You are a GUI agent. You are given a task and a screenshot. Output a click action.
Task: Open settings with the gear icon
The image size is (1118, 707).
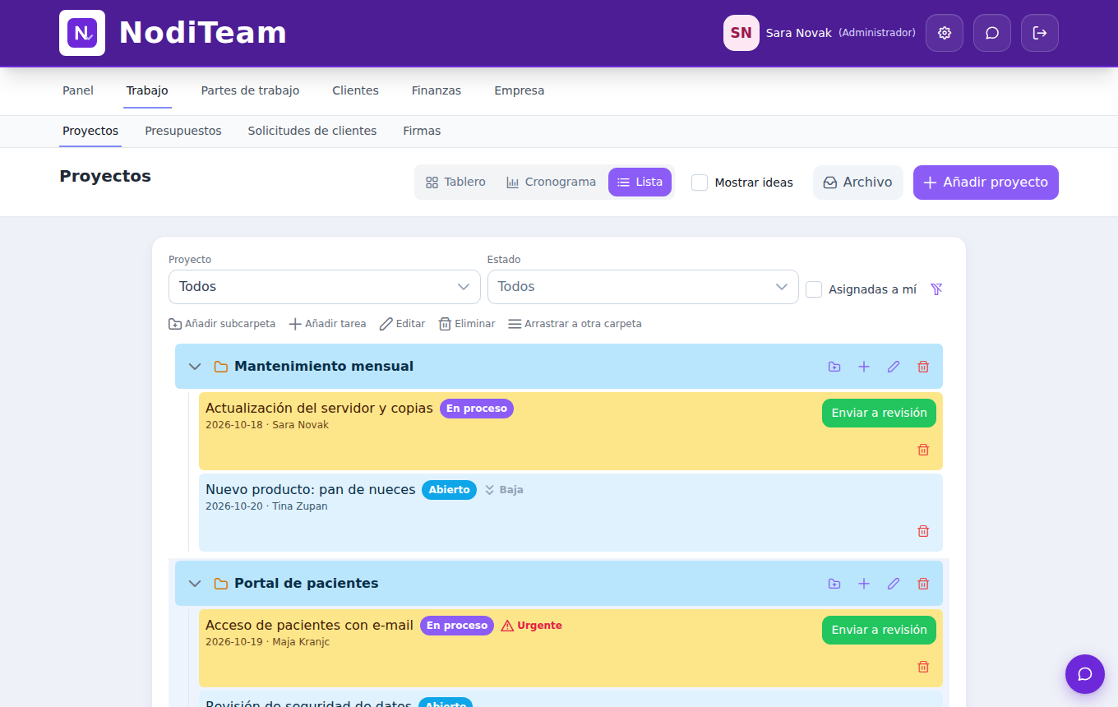coord(945,33)
